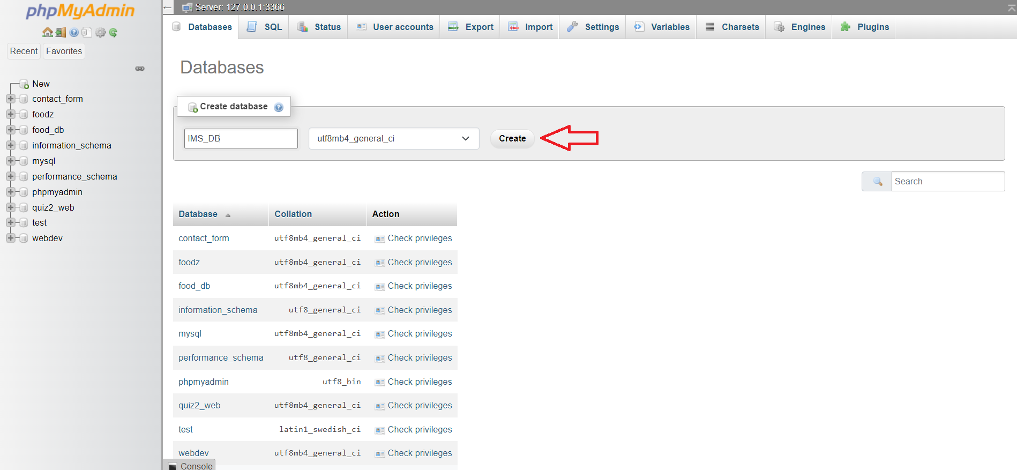
Task: Click the Create button
Action: tap(512, 139)
